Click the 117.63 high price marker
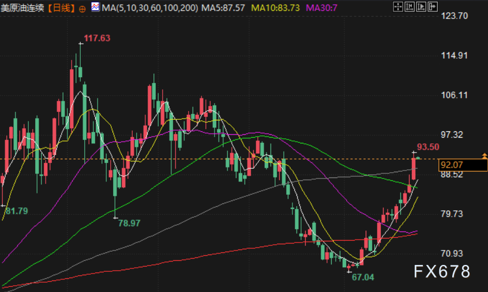Image resolution: width=488 pixels, height=292 pixels. [x=97, y=38]
